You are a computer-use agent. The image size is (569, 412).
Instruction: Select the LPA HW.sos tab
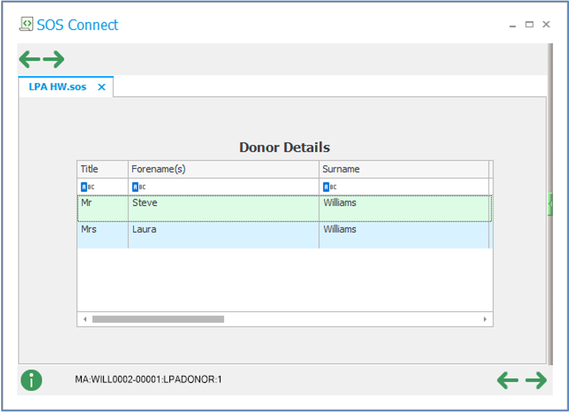tap(57, 87)
